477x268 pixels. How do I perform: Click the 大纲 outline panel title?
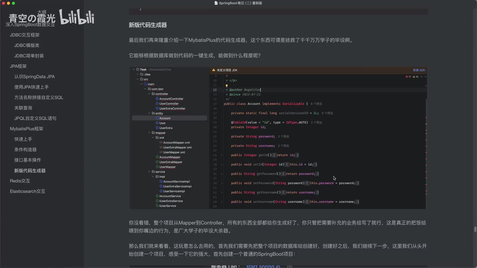point(42,12)
